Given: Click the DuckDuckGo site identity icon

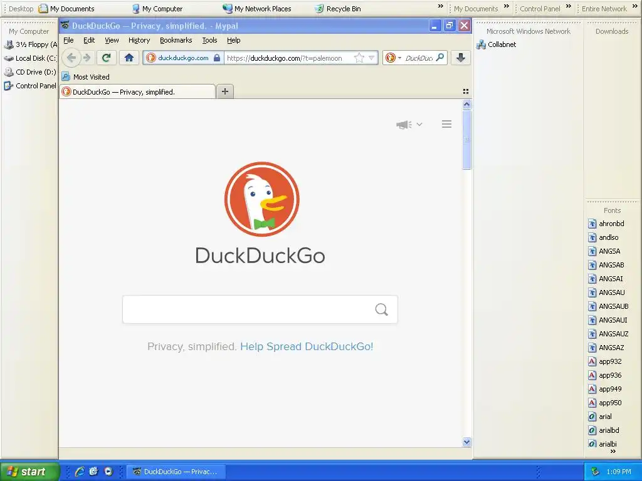Looking at the screenshot, I should pyautogui.click(x=151, y=58).
